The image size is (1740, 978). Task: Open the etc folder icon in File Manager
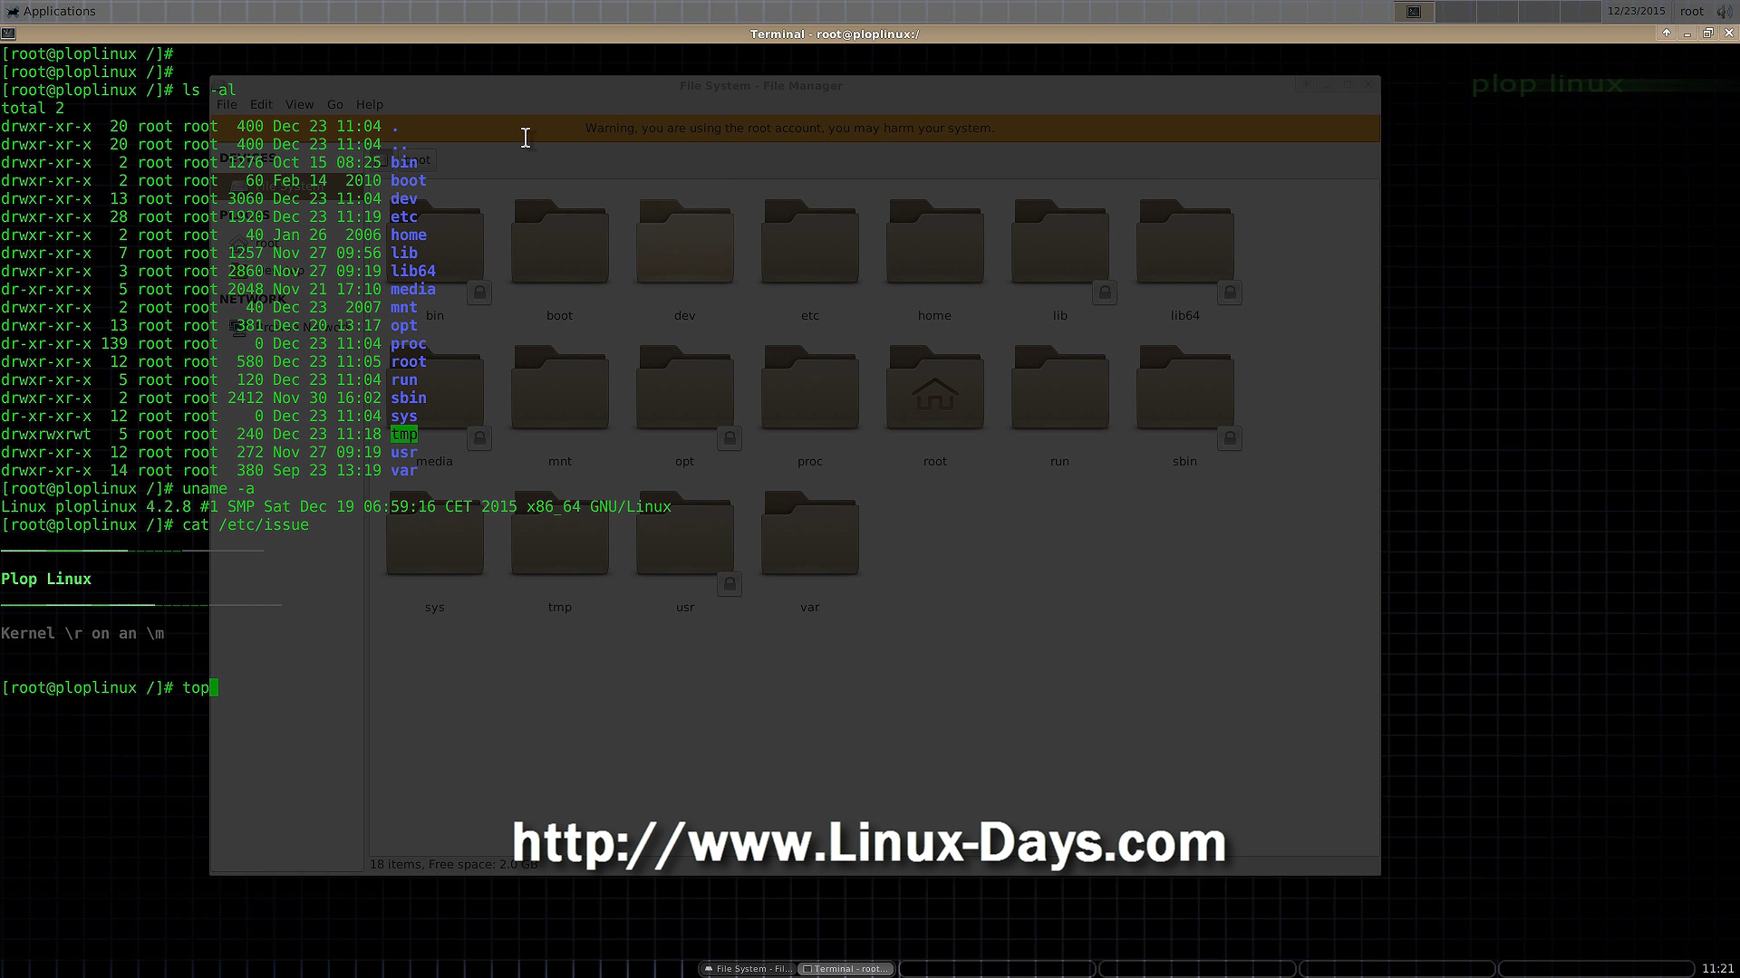pyautogui.click(x=810, y=243)
